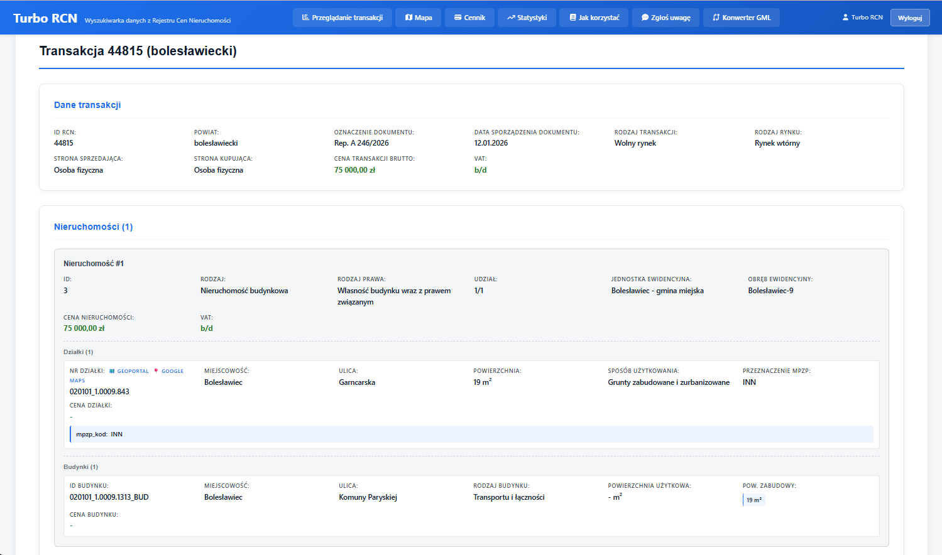
Task: Open the Geoportal link for the parcel
Action: [133, 371]
